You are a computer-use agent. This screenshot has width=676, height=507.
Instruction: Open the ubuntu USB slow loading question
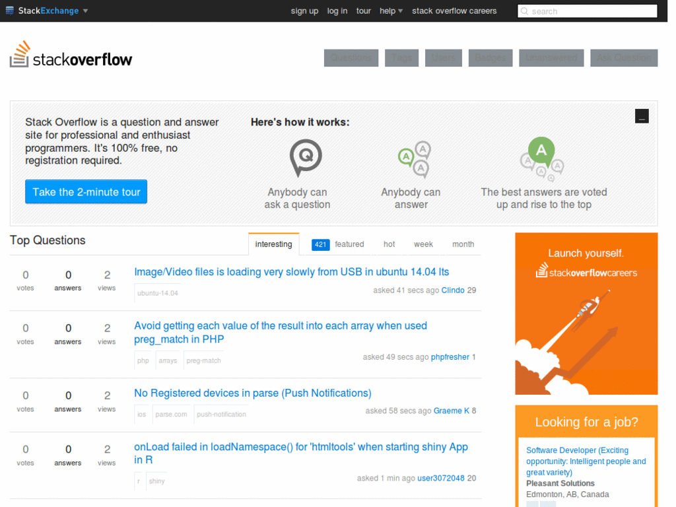pyautogui.click(x=291, y=271)
